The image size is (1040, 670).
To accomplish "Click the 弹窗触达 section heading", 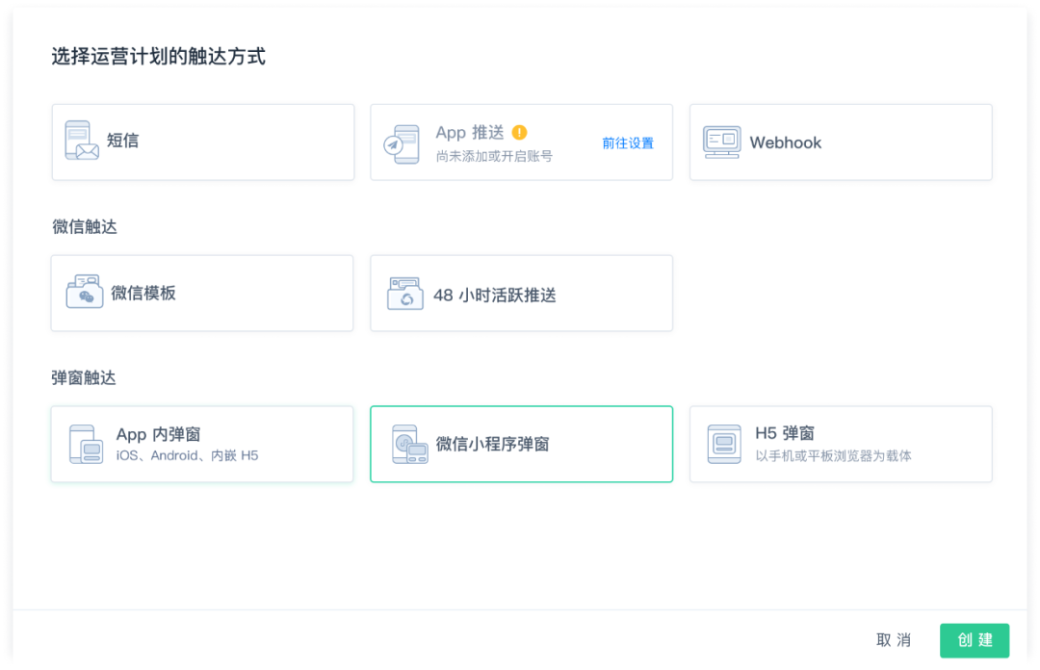I will click(84, 378).
